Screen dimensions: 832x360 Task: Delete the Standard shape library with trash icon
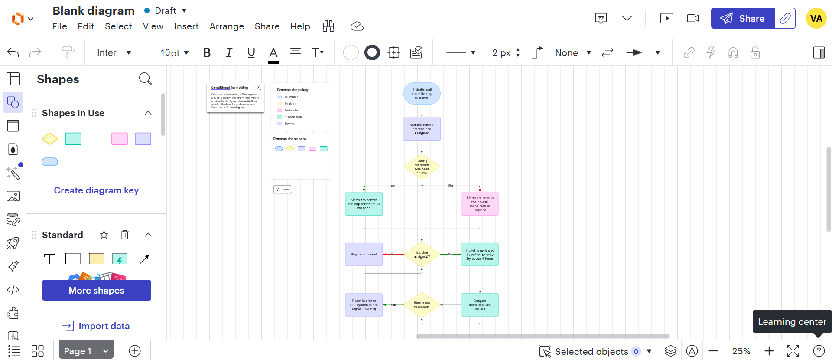pos(125,235)
